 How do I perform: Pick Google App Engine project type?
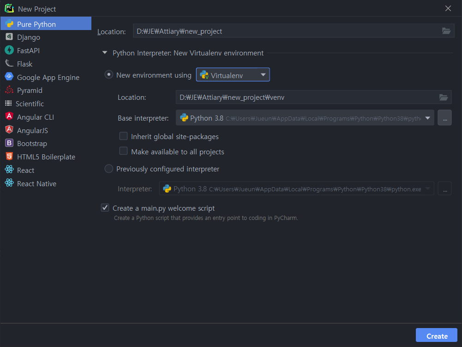(x=46, y=77)
